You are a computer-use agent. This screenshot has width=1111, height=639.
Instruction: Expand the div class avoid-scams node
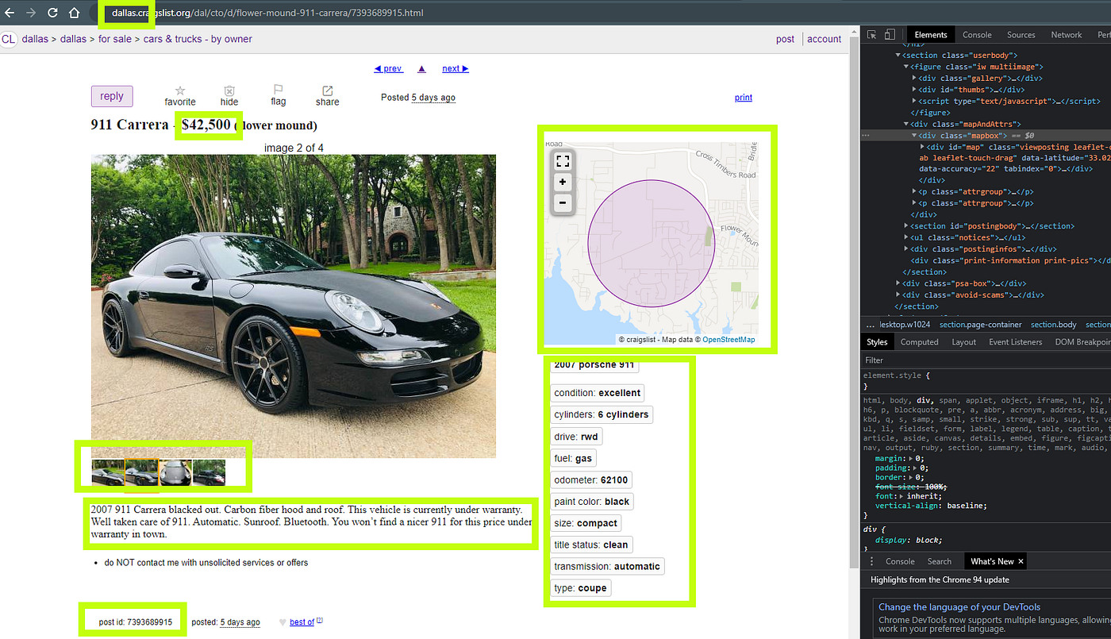898,294
